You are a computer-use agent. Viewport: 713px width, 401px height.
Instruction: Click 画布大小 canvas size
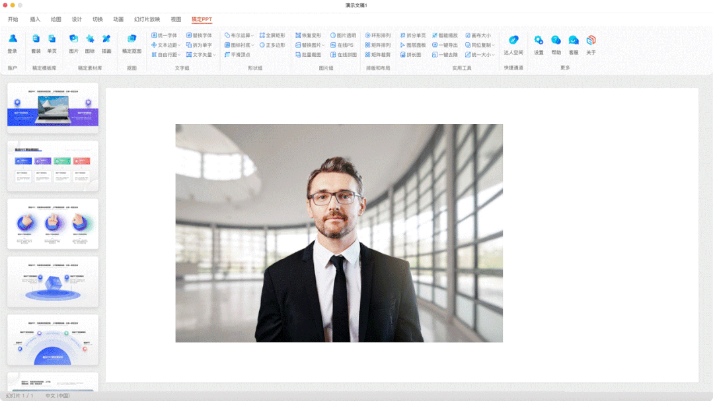(x=478, y=36)
